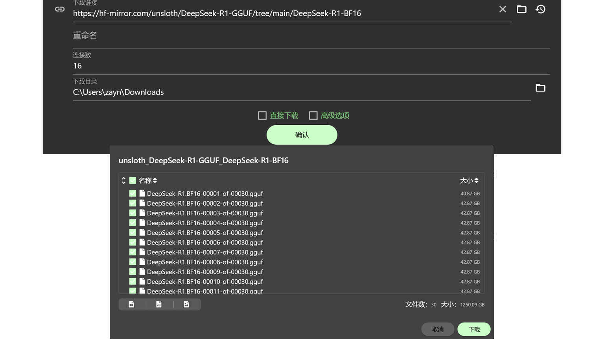The height and width of the screenshot is (339, 604).
Task: Toggle the select-all checkbox in the header
Action: point(133,180)
